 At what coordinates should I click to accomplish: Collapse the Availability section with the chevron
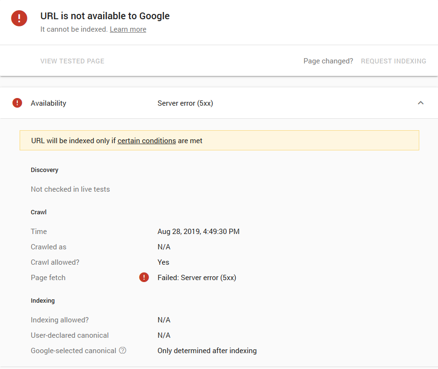tap(421, 103)
